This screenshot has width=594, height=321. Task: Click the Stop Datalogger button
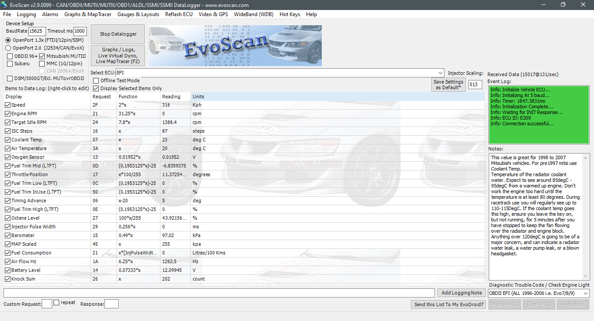[x=118, y=34]
